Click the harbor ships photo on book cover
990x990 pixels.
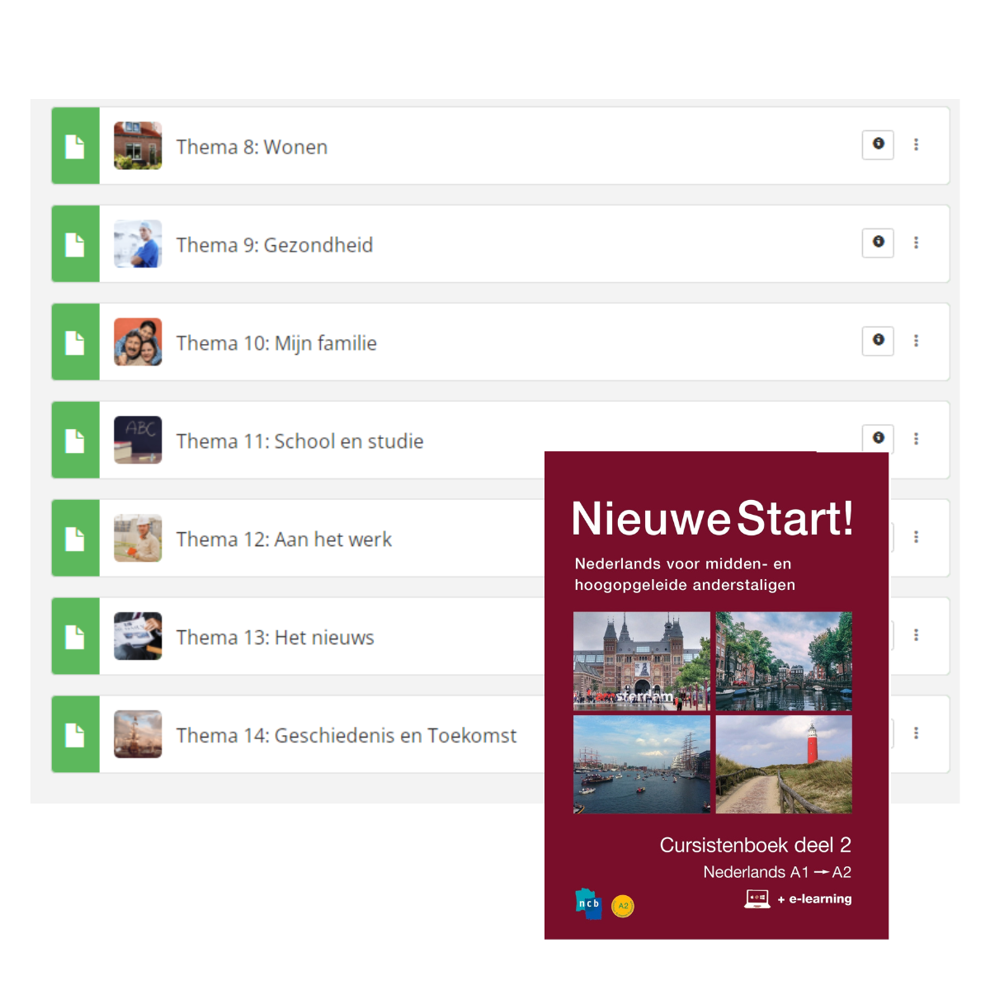click(x=642, y=765)
